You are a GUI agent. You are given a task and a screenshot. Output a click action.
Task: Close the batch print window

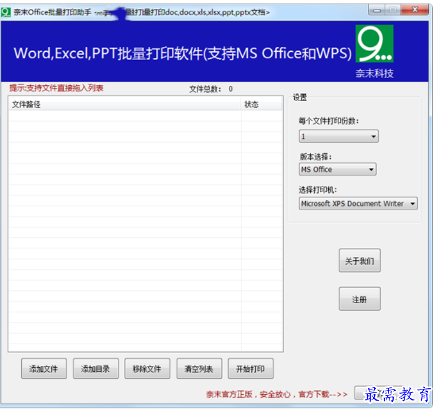415,10
